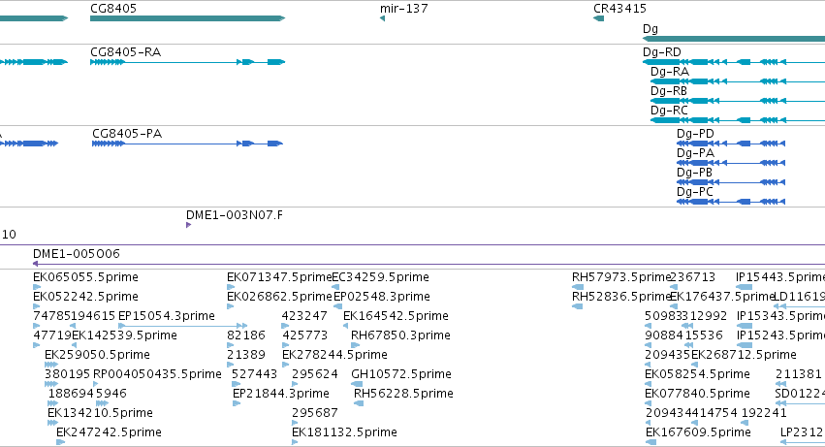
Task: Click the EK176437.5prime label
Action: [x=723, y=297]
